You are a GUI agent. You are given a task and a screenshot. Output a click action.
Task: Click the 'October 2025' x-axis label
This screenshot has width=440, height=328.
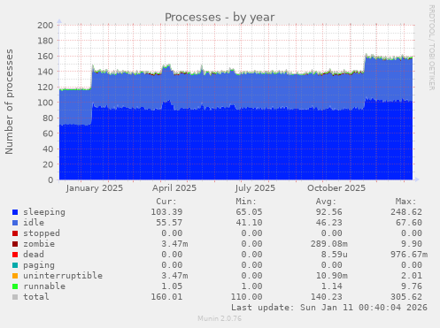[x=336, y=188]
